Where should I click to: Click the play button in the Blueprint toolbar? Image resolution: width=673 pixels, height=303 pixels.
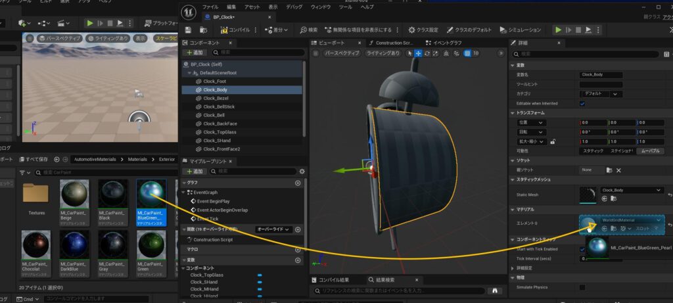coord(559,30)
